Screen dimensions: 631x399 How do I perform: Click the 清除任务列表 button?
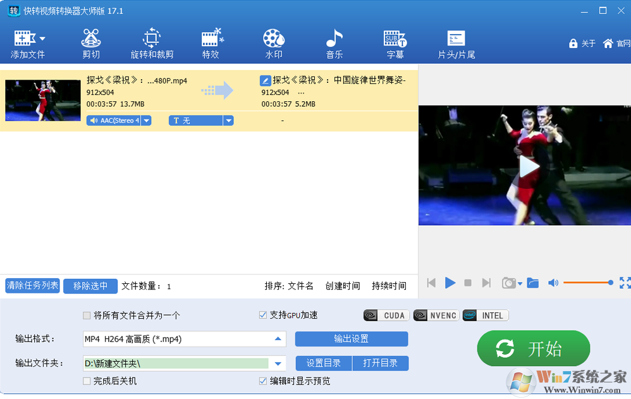pos(32,286)
